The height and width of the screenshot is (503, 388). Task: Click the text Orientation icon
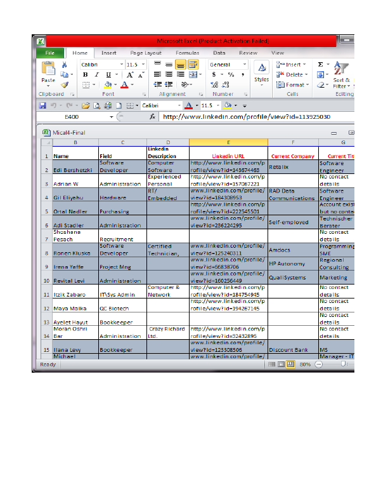[x=184, y=84]
